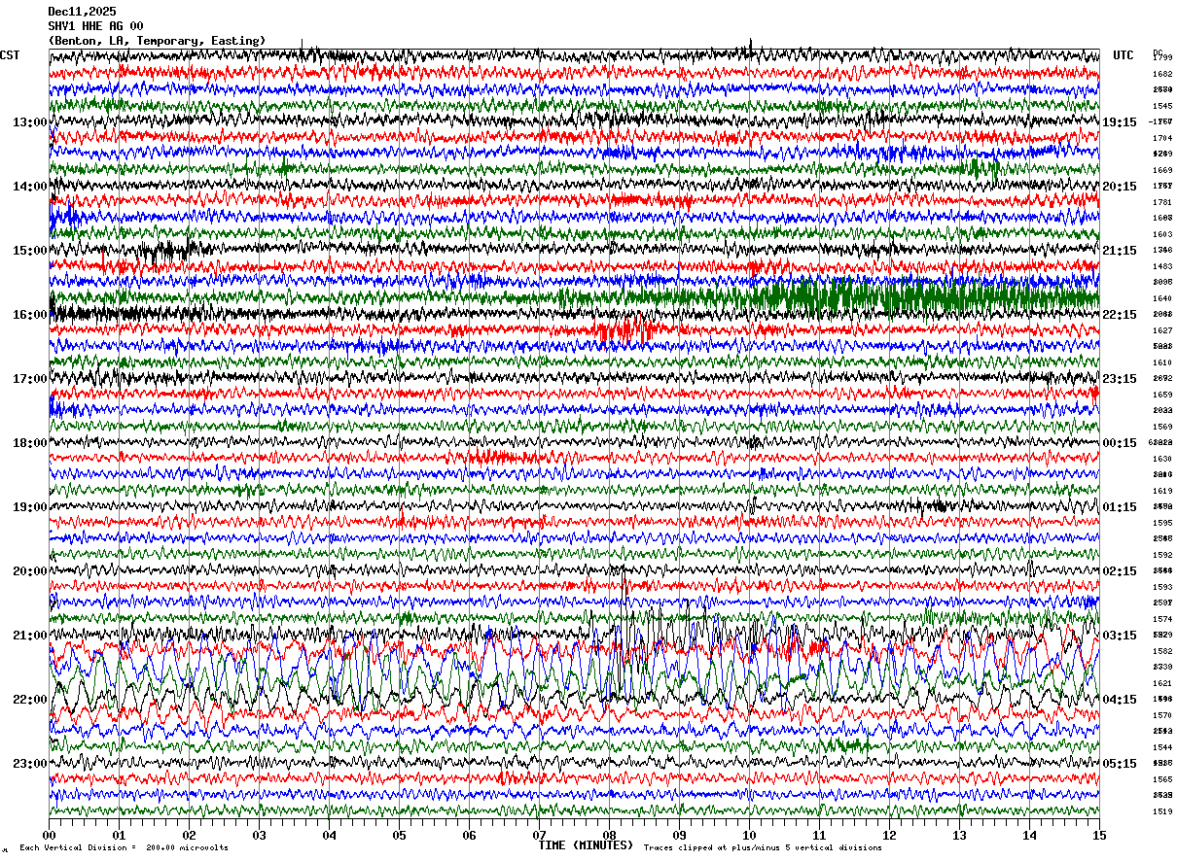Click minute 15 on the time axis
The height and width of the screenshot is (861, 1177).
(1099, 835)
